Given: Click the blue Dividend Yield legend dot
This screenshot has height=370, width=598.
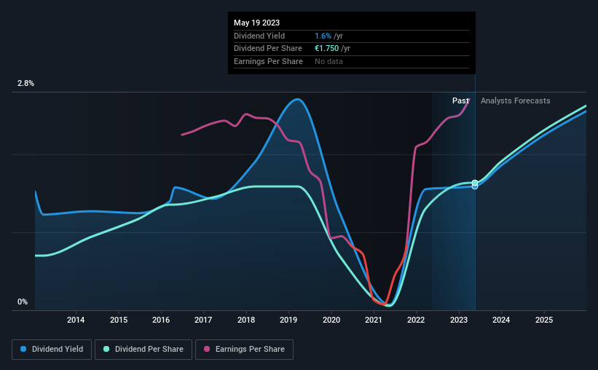Looking at the screenshot, I should pos(23,349).
